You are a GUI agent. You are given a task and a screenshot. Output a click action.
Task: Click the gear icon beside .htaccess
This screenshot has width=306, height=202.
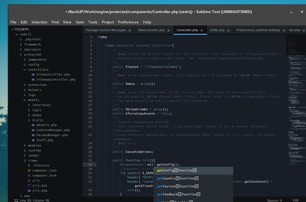click(x=29, y=165)
